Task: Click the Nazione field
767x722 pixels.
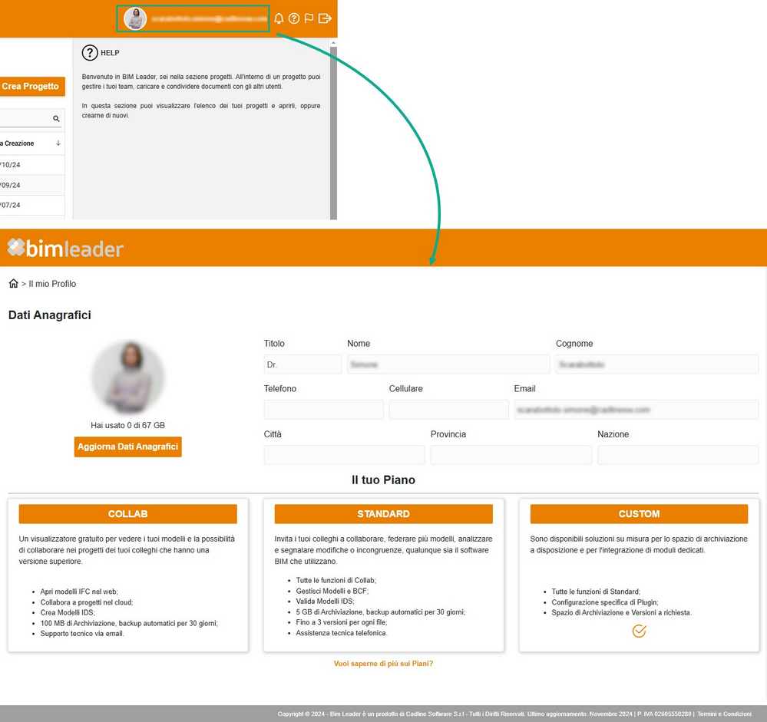Action: [x=678, y=455]
